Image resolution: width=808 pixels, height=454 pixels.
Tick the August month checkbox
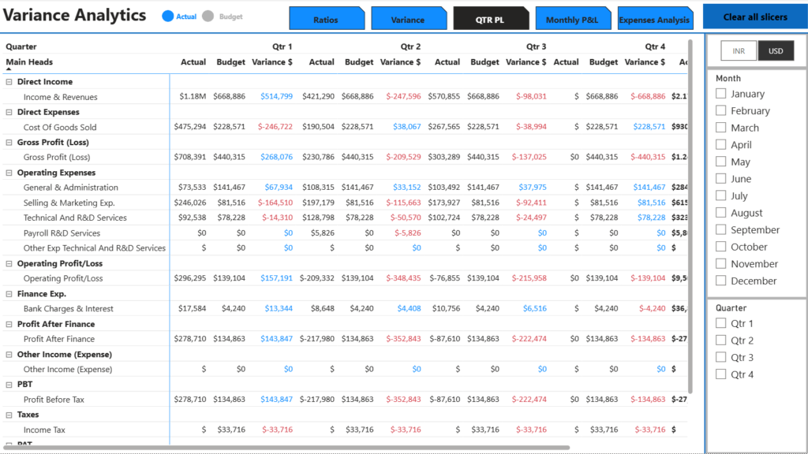pyautogui.click(x=720, y=213)
